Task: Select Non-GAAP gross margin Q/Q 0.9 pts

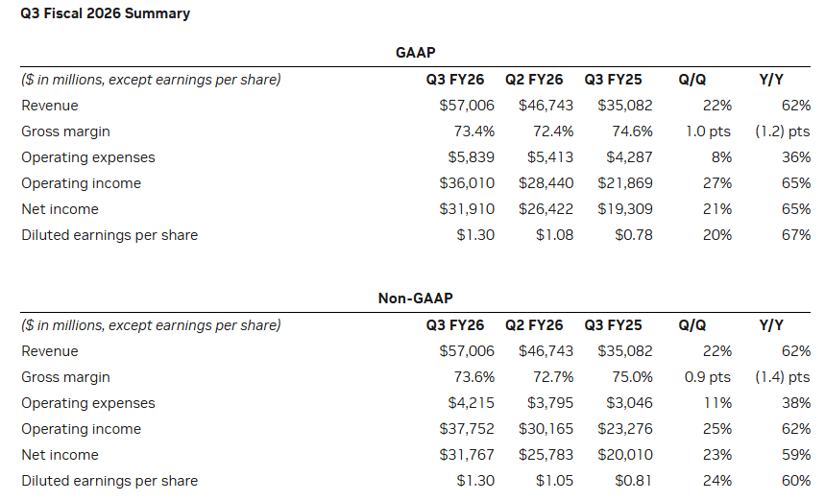Action: click(x=708, y=377)
